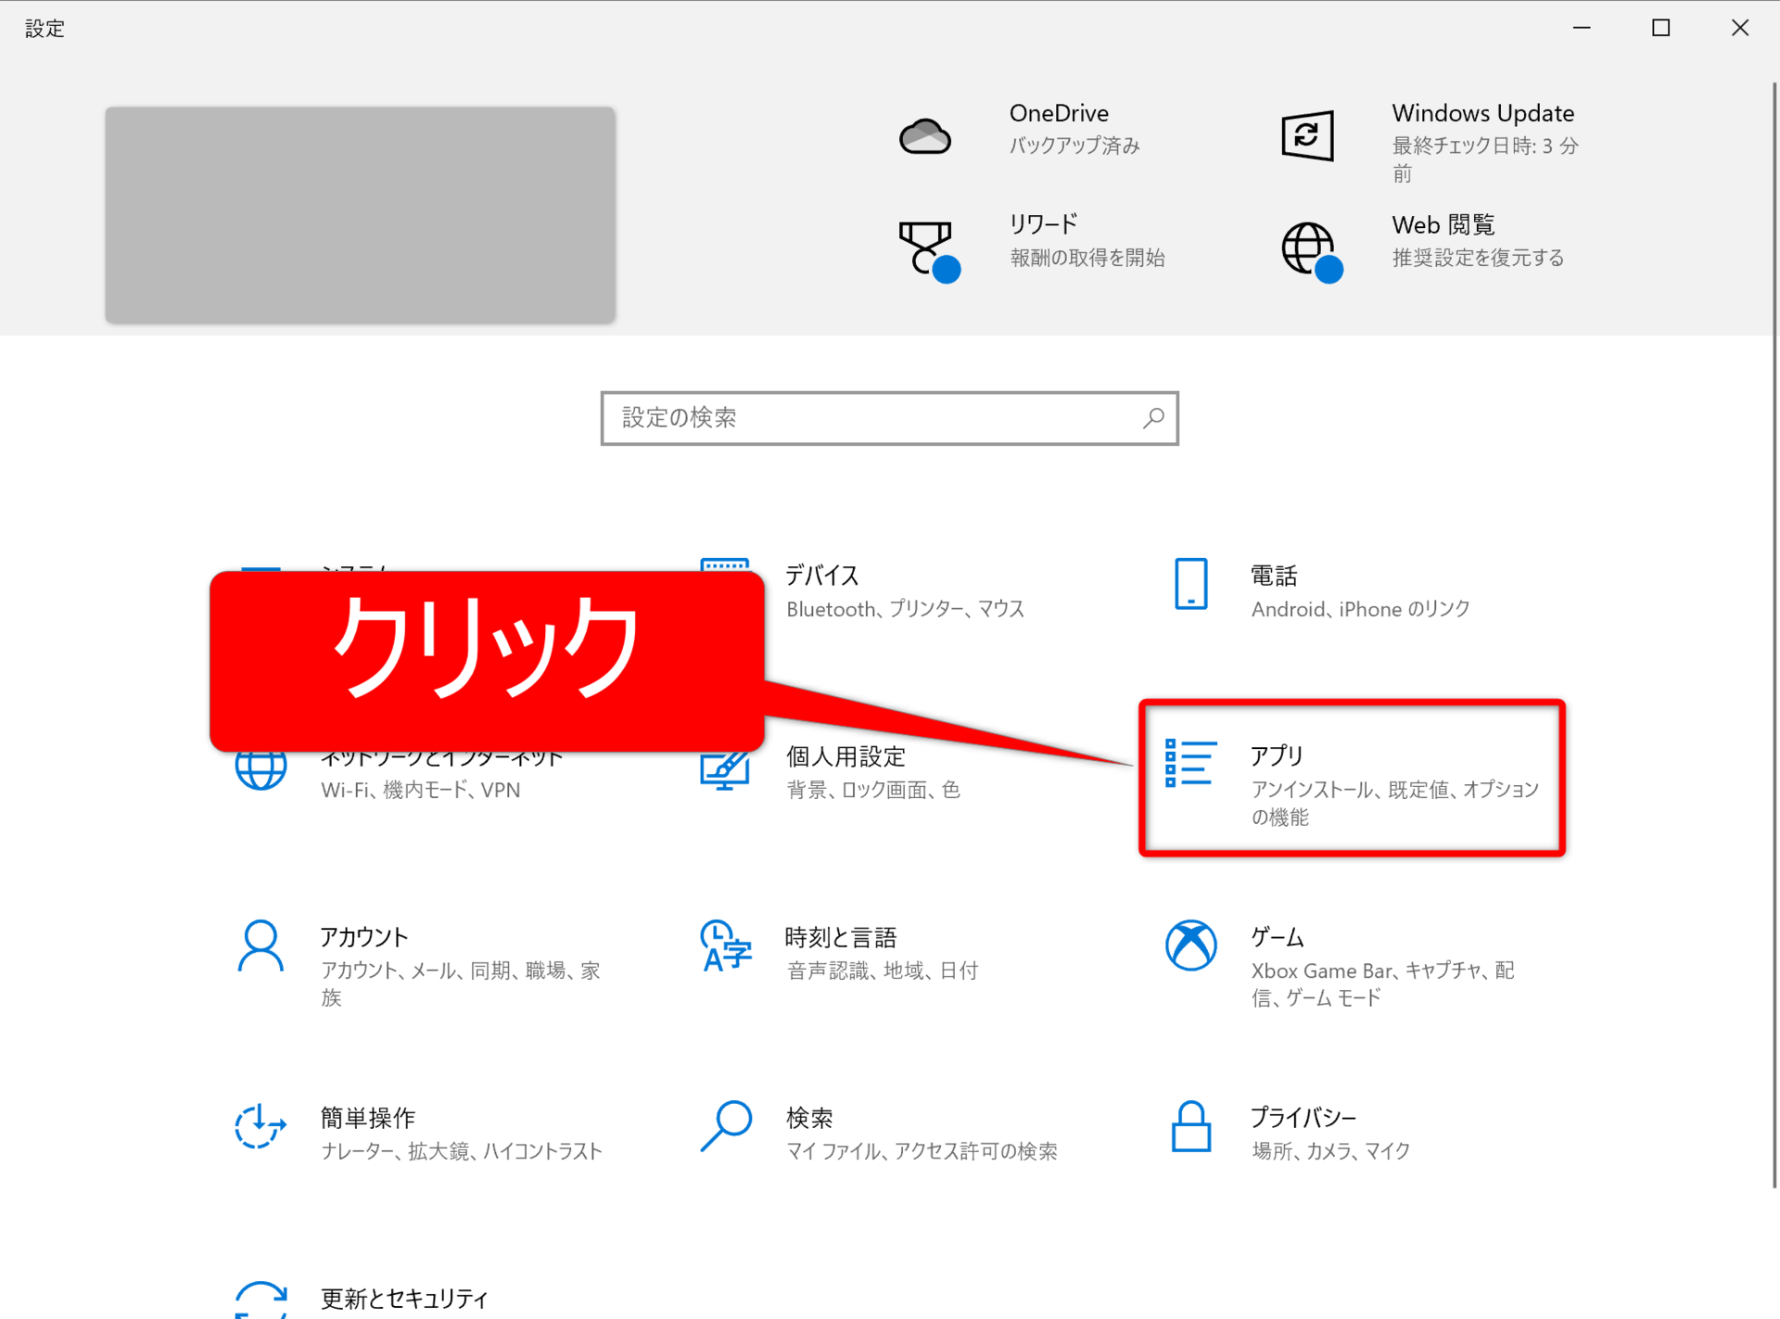Click the 時刻と言語 language icon
Image resolution: width=1780 pixels, height=1319 pixels.
point(726,945)
